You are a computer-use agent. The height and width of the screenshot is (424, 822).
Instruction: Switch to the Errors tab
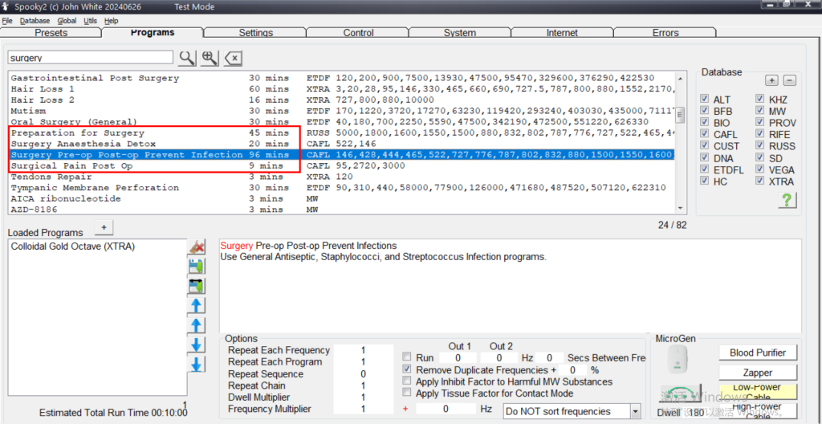coord(665,33)
